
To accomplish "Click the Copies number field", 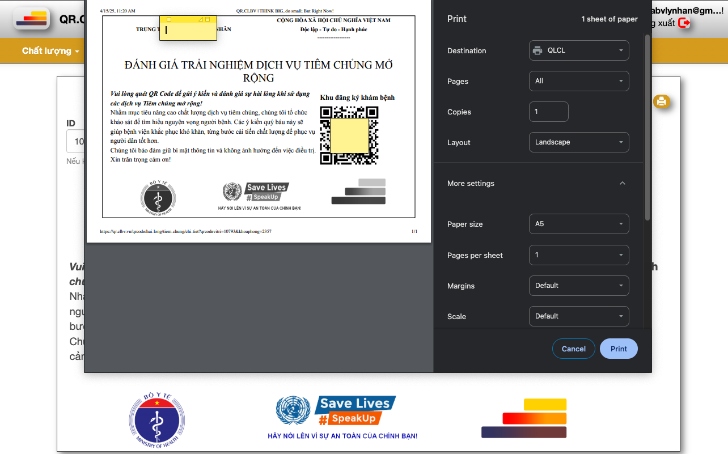I will (548, 112).
